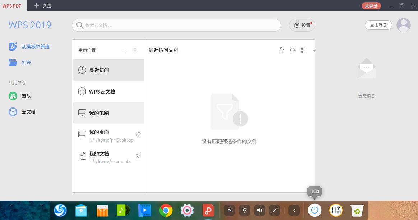The width and height of the screenshot is (418, 220).
Task: Open the more options menu in 常用位置
Action: [x=135, y=50]
